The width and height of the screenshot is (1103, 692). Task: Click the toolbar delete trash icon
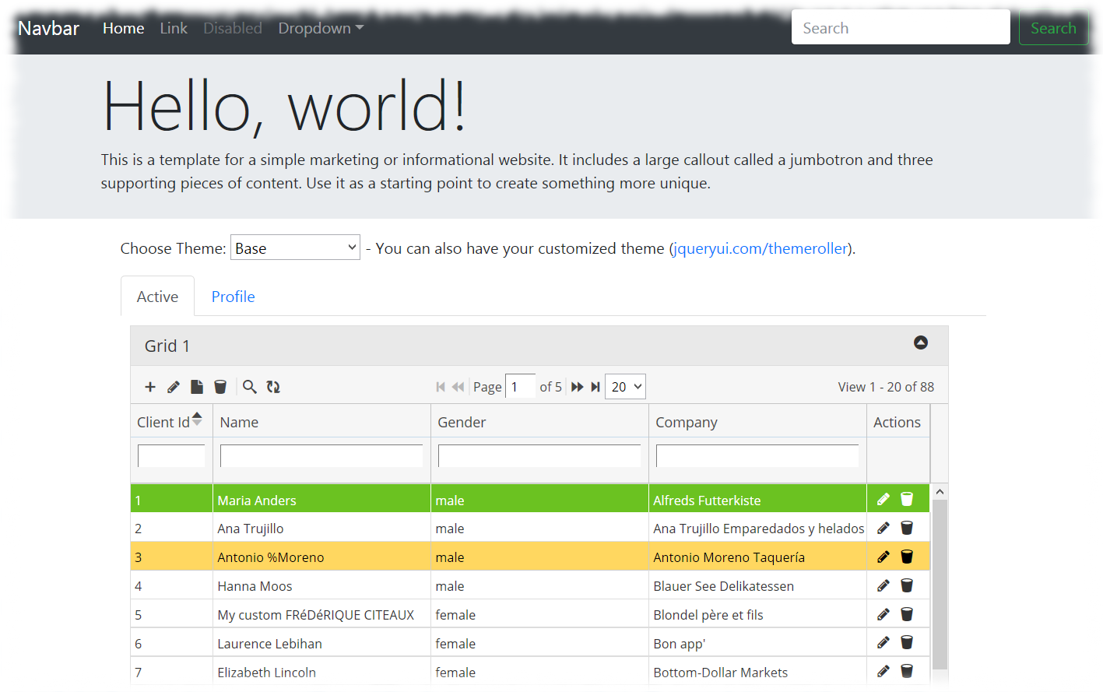coord(220,387)
